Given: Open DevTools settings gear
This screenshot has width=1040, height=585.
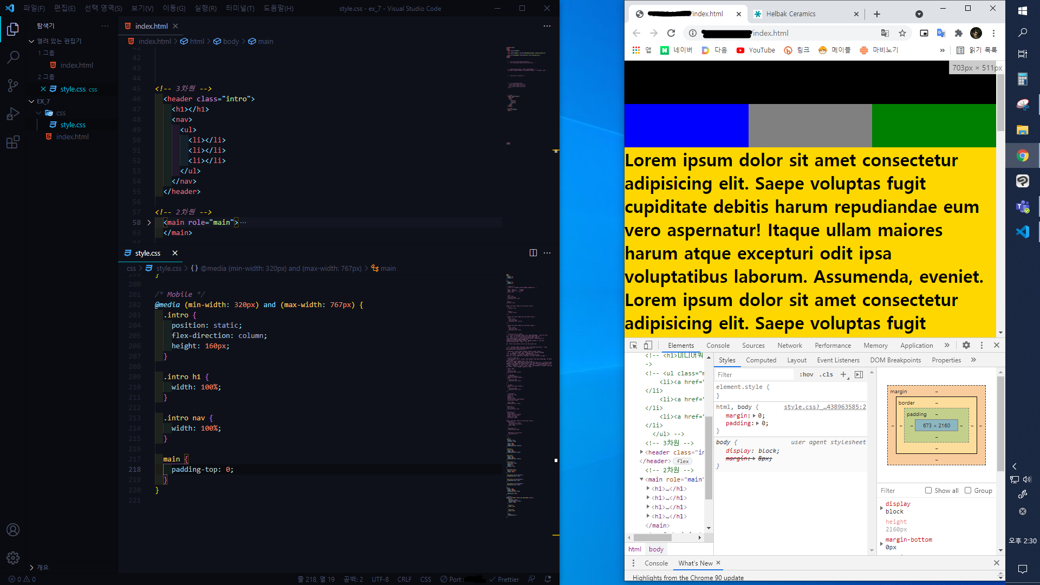Looking at the screenshot, I should (x=966, y=346).
